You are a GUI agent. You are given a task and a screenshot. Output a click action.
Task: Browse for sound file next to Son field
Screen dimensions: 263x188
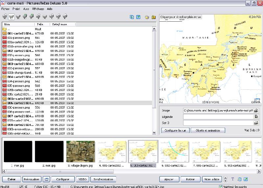click(256, 123)
